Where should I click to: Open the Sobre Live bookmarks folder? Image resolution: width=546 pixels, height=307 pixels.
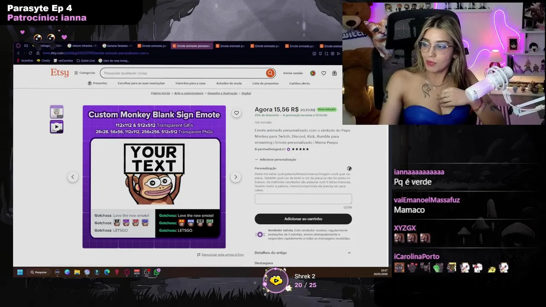(x=85, y=61)
